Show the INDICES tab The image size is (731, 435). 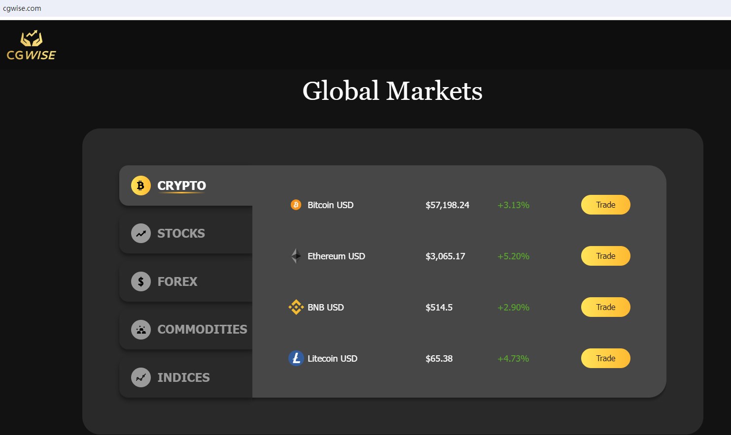tap(183, 377)
